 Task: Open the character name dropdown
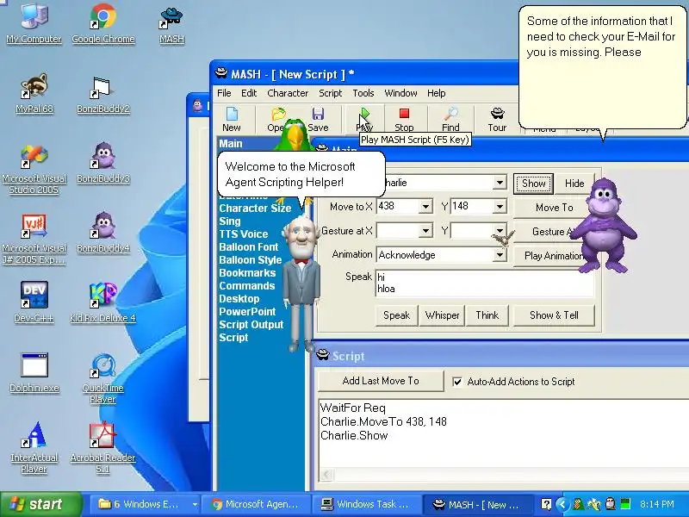tap(500, 183)
